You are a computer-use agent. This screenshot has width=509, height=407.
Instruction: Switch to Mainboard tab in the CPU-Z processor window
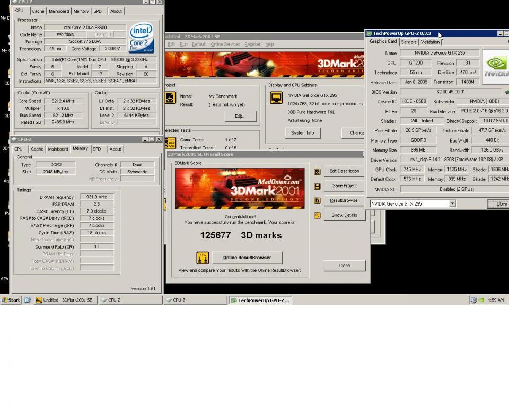pos(59,11)
